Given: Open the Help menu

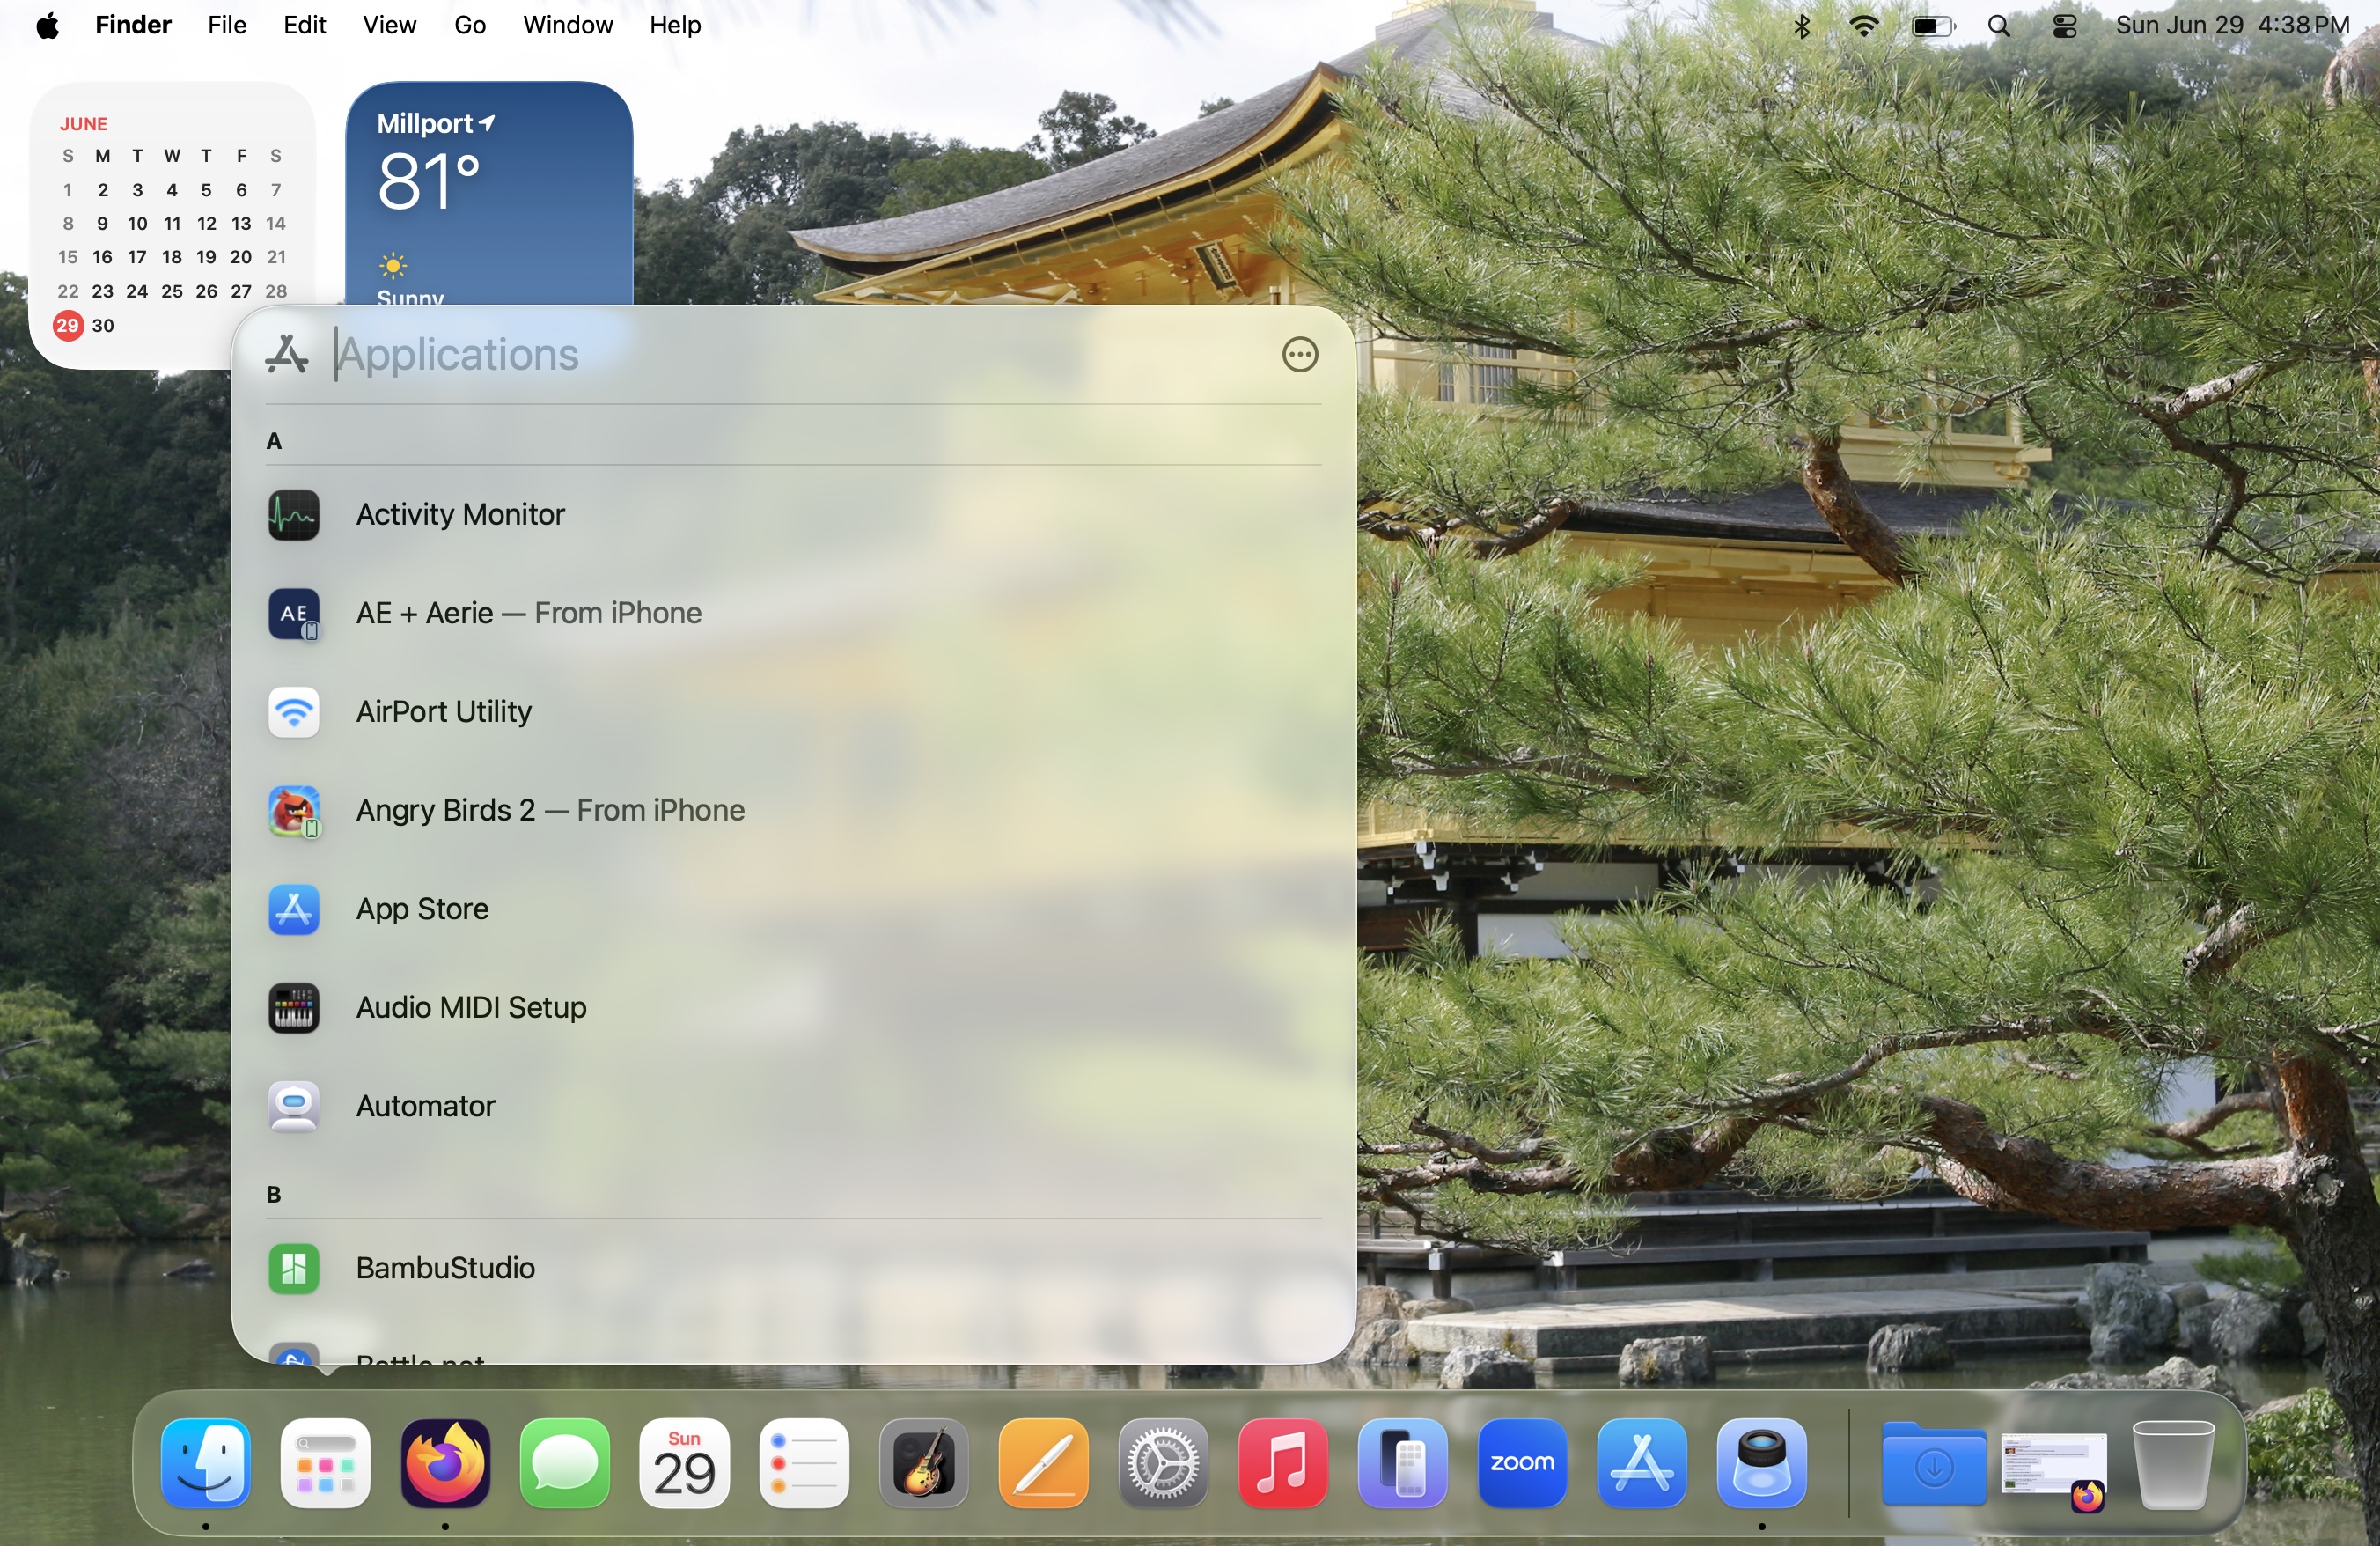Looking at the screenshot, I should (675, 25).
